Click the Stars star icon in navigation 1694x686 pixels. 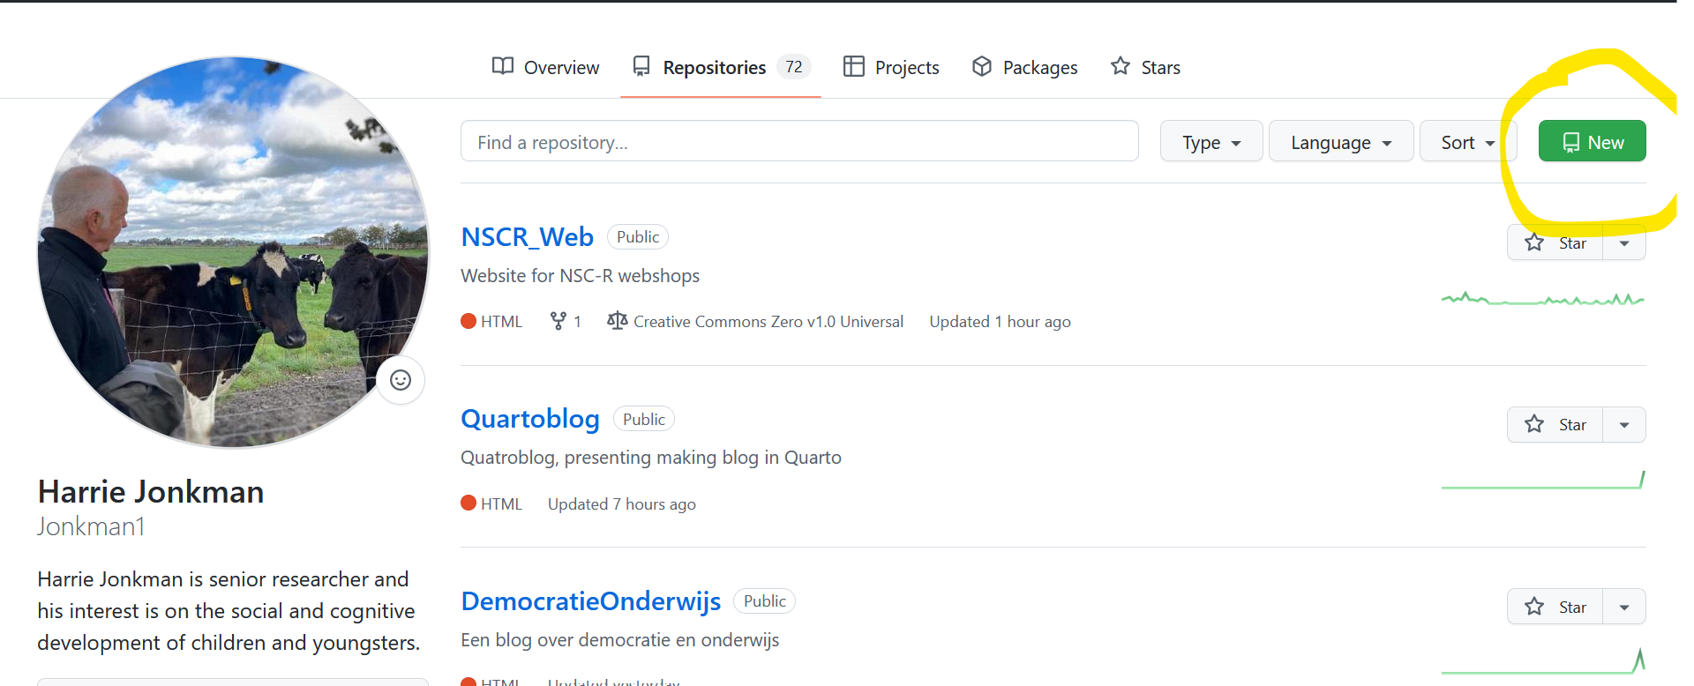point(1120,67)
